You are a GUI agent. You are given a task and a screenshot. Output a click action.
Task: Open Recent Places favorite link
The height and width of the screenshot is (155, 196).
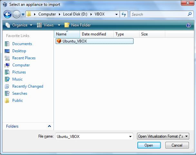coord(24,58)
